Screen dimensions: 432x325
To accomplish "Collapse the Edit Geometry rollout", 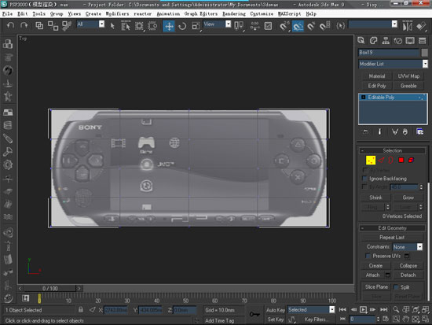I will pyautogui.click(x=392, y=227).
